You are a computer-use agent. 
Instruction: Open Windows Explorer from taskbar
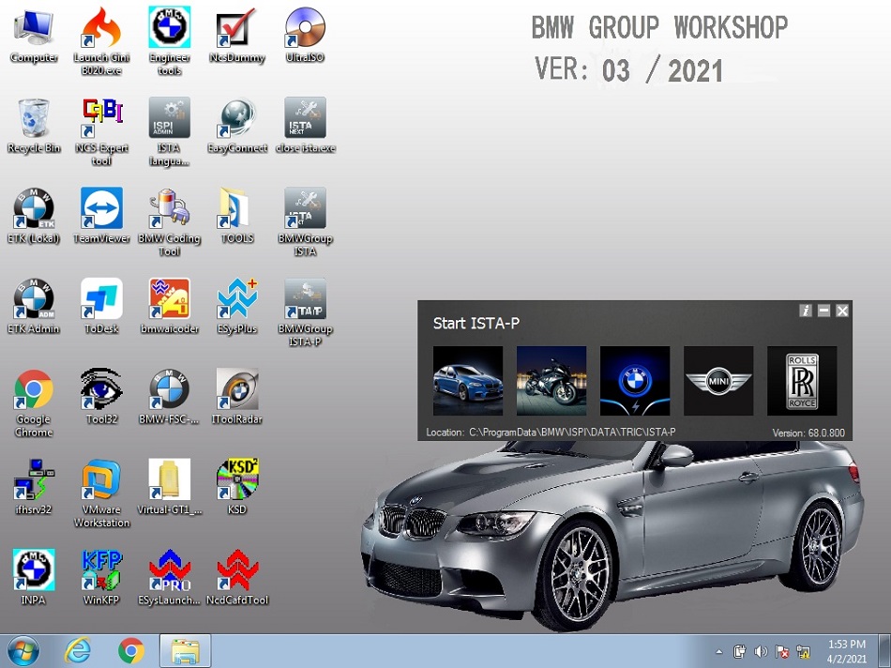coord(186,651)
